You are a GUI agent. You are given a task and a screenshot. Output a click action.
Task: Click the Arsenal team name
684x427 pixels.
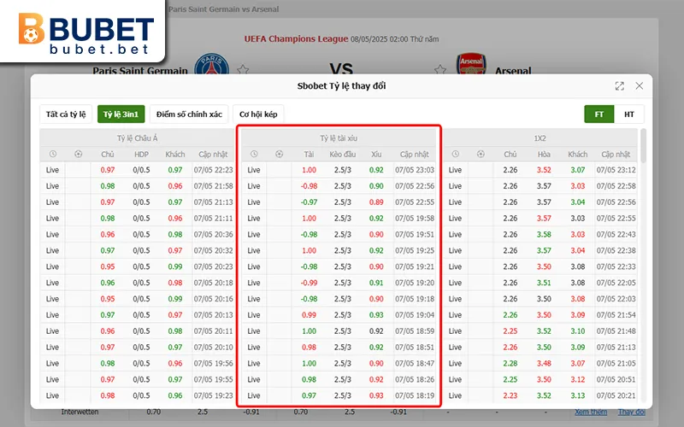tap(513, 70)
